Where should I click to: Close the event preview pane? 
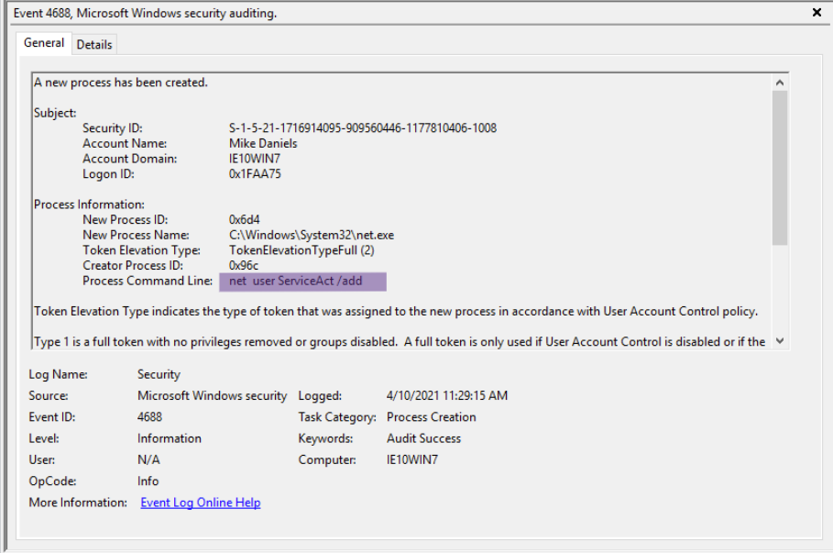pos(817,12)
